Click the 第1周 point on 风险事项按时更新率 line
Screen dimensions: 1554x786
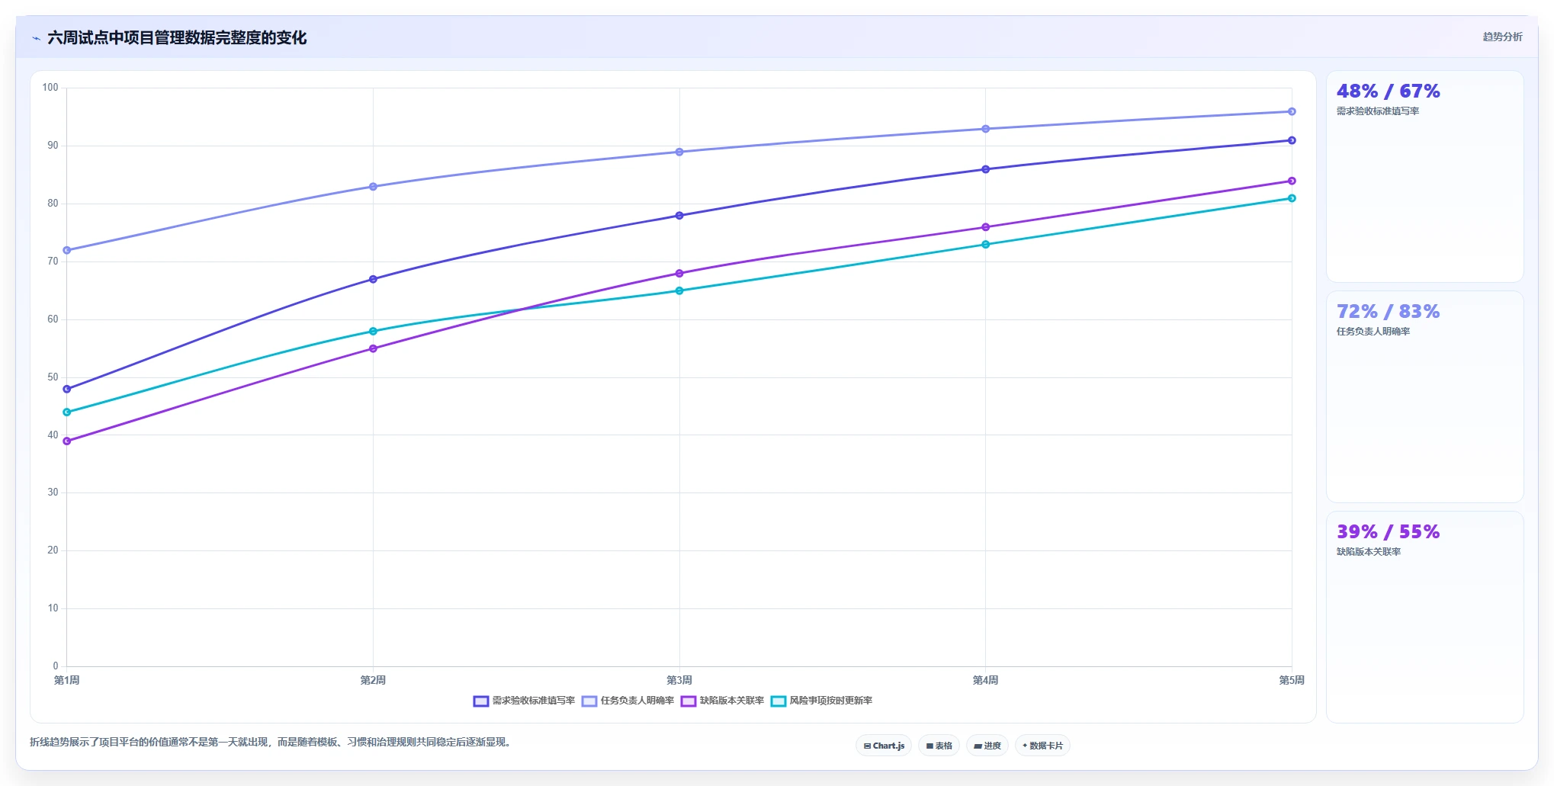[67, 412]
